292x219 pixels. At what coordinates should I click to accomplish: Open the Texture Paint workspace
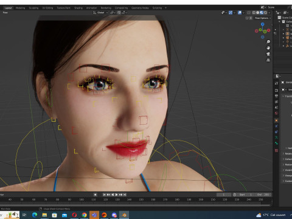63,8
